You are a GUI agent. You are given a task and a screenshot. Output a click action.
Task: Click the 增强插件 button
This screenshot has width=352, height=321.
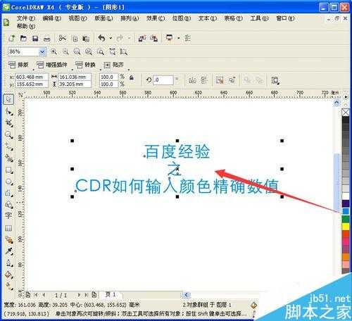[52, 65]
